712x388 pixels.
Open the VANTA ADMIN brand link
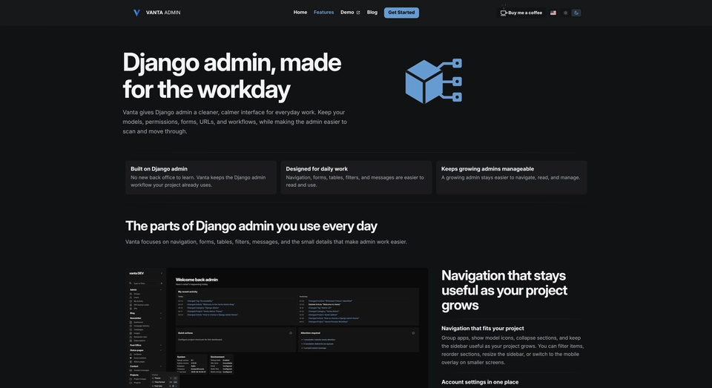coord(156,13)
